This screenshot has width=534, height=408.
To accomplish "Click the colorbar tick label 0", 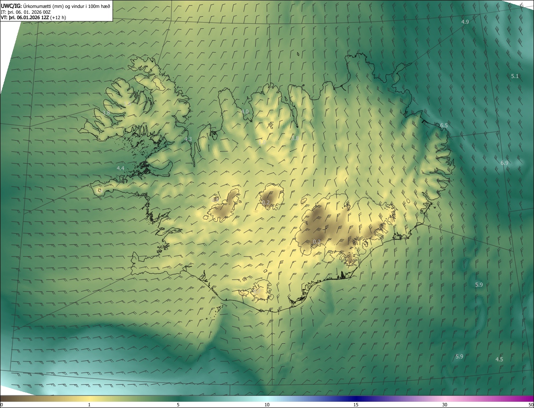I will point(2,405).
